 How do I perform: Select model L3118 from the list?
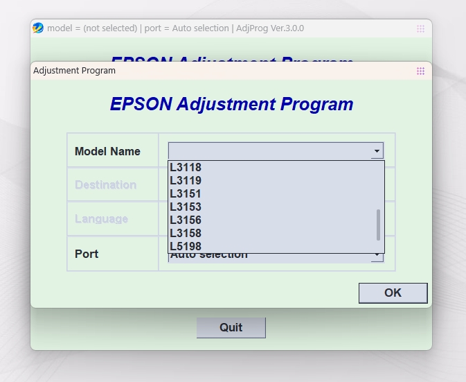click(x=276, y=168)
